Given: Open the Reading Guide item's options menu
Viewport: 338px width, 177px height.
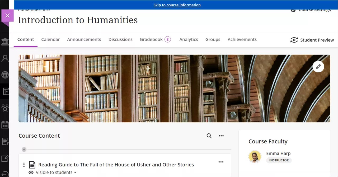Looking at the screenshot, I should click(x=221, y=162).
